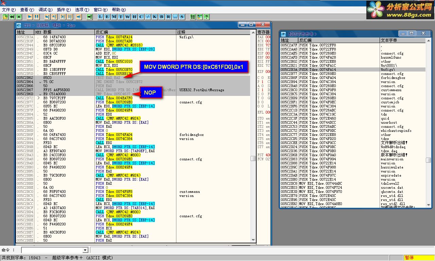Viewport: 435px width, 261px height.
Task: Click the Step into toolbar icon
Action: tap(47, 17)
